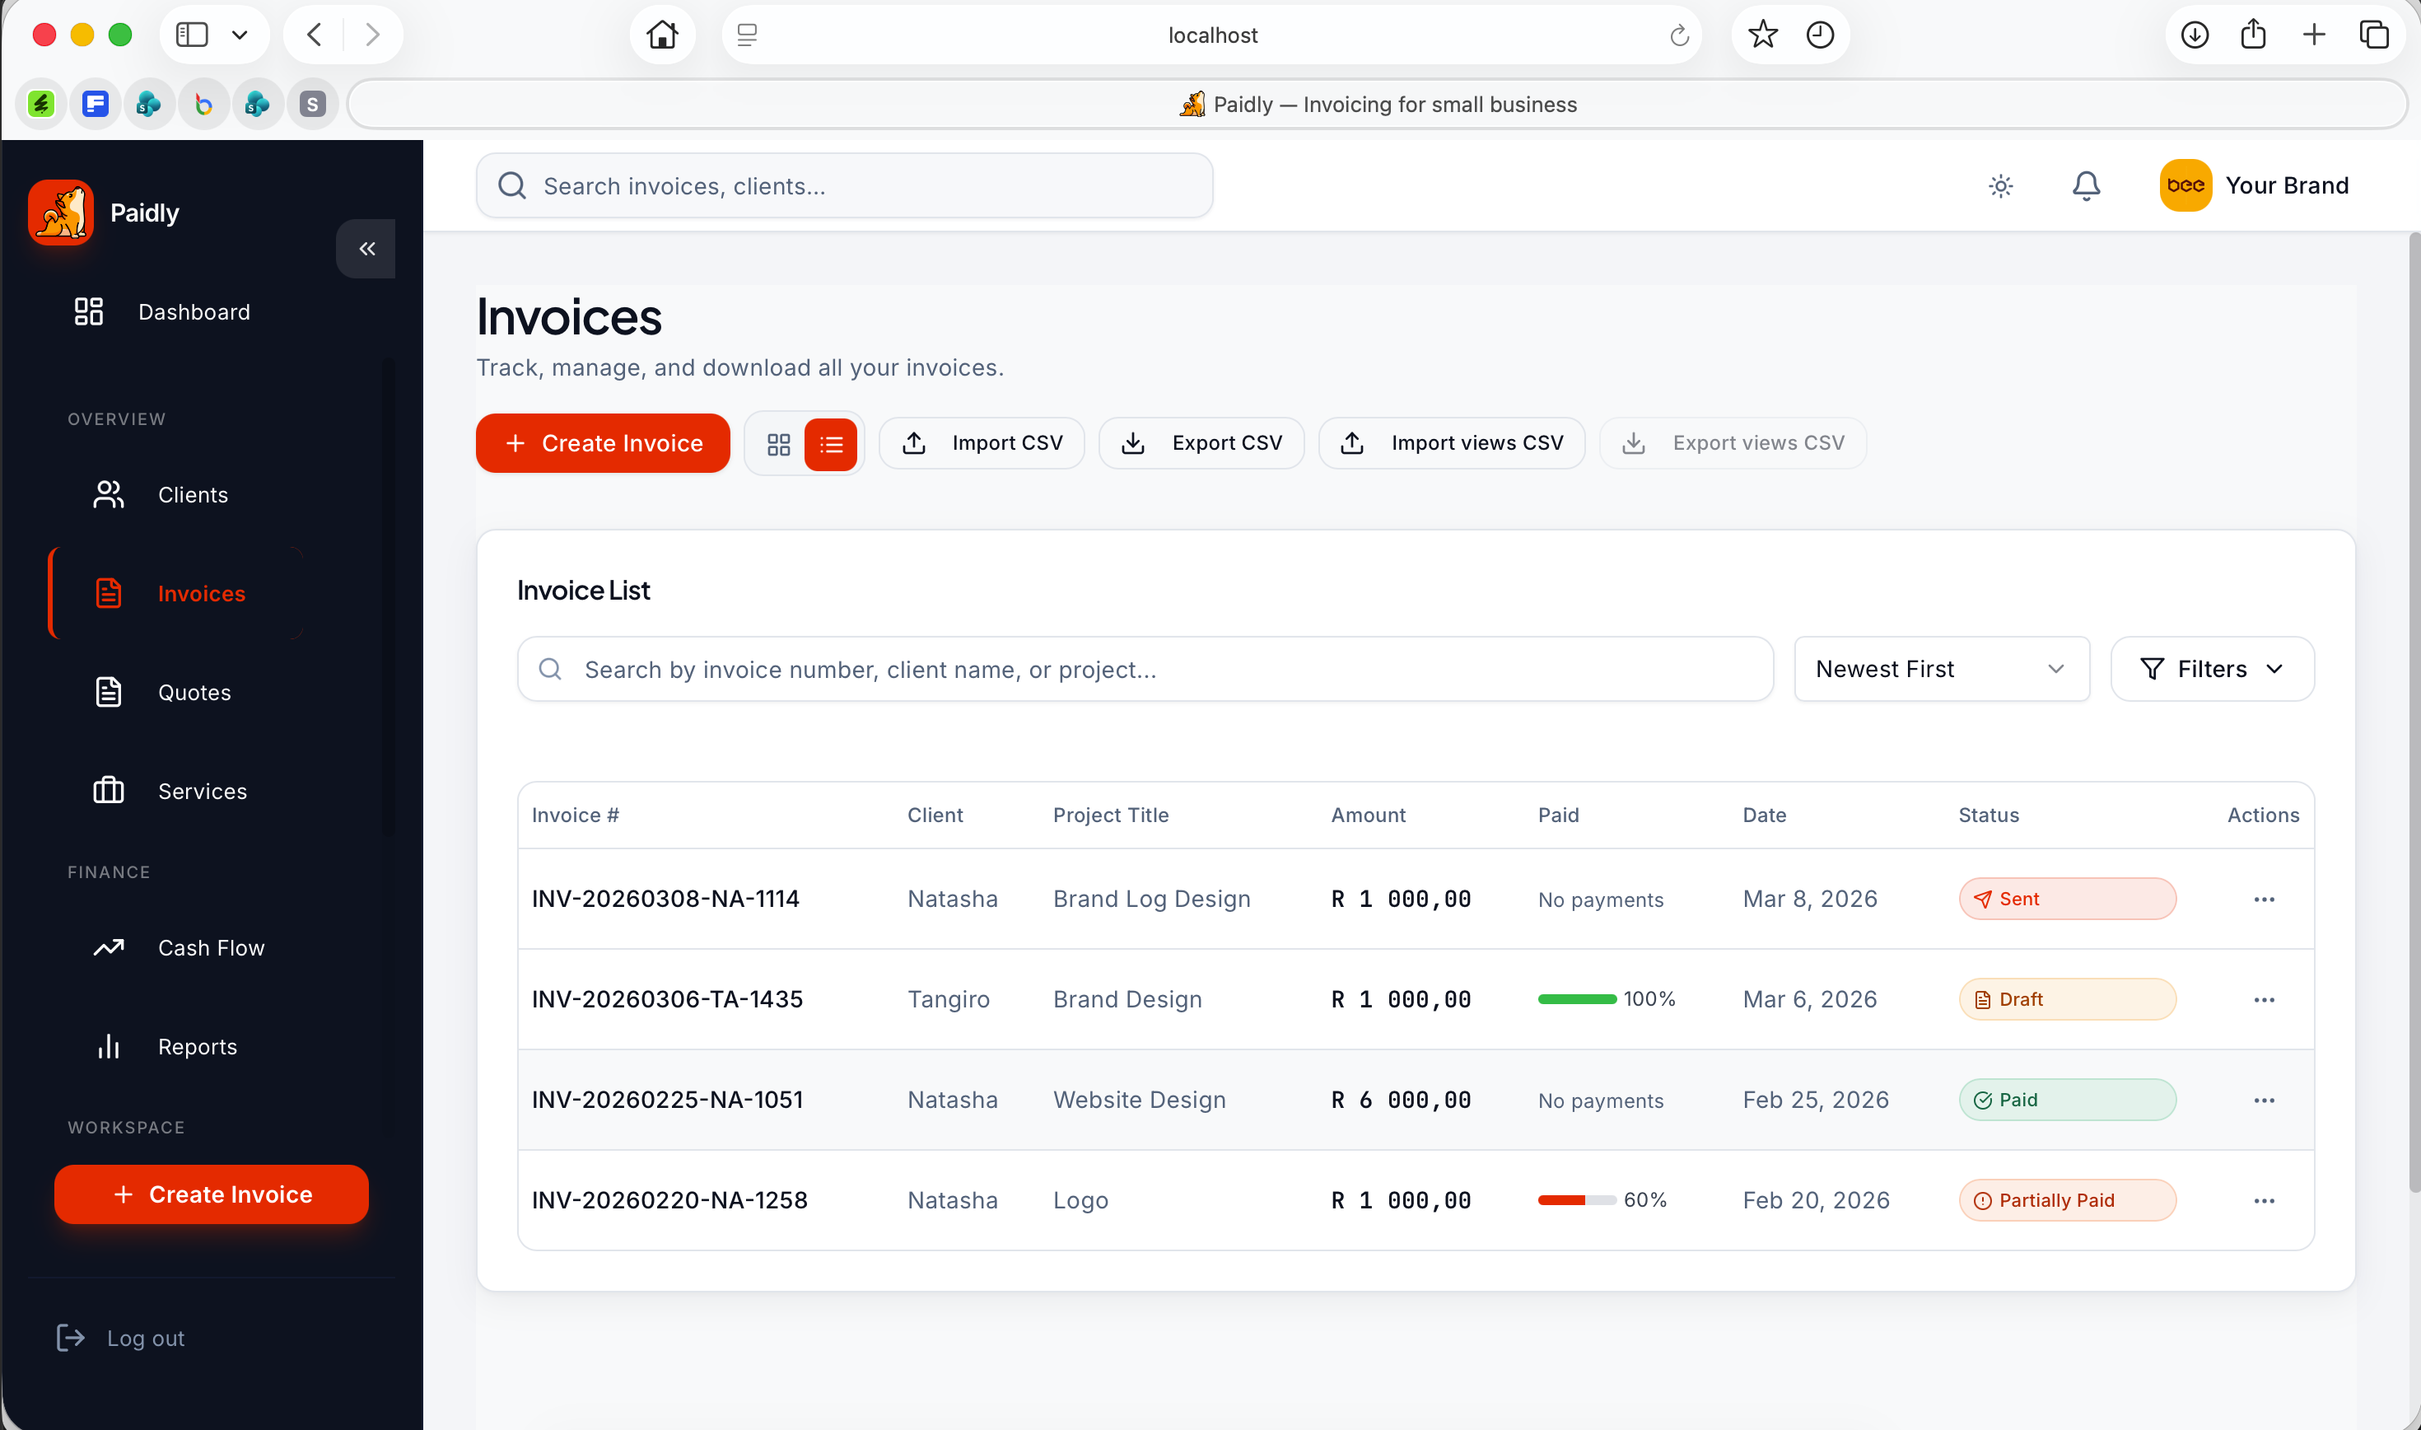Viewport: 2421px width, 1430px height.
Task: Click Import views CSV
Action: tap(1451, 443)
